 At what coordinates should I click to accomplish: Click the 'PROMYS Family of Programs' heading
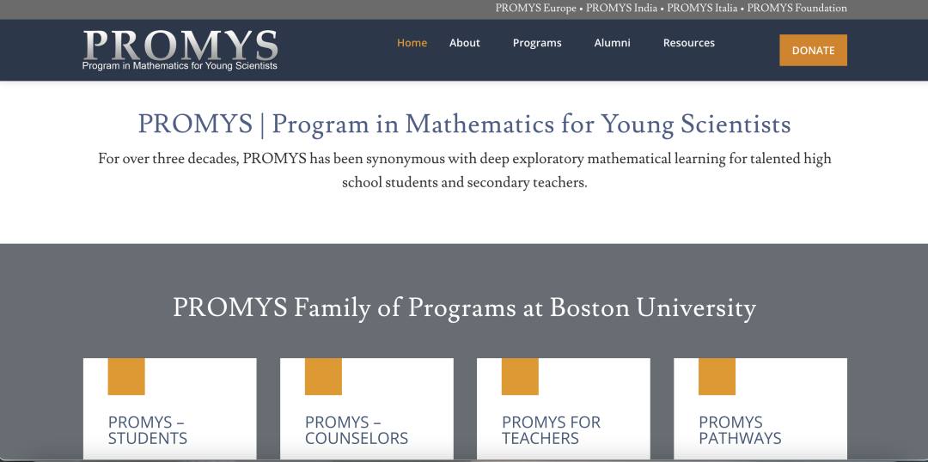[x=464, y=307]
